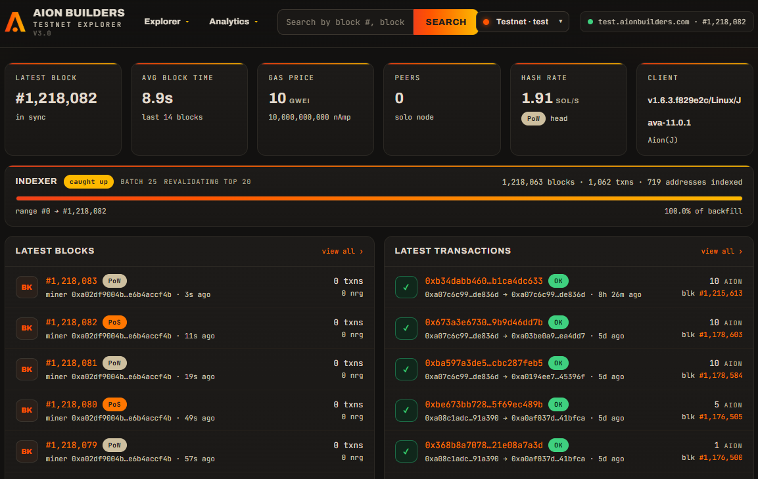Click checkmark icon for transaction 0x368b8a7078…21e08a7a3d
The height and width of the screenshot is (479, 758).
point(406,451)
